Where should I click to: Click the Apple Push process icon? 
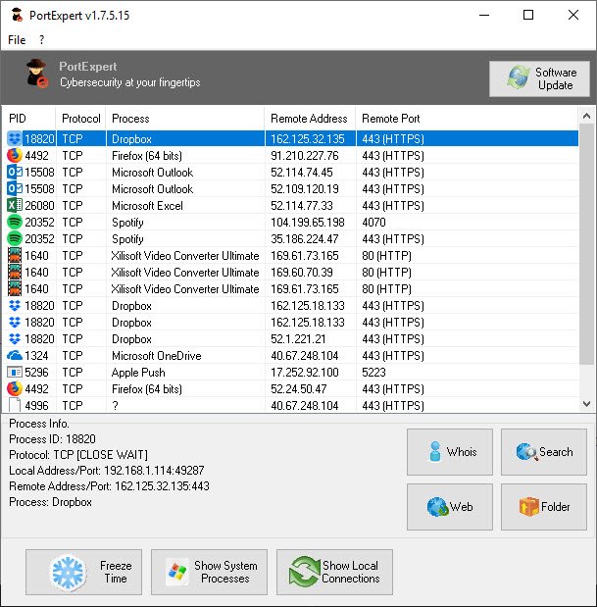[x=15, y=372]
